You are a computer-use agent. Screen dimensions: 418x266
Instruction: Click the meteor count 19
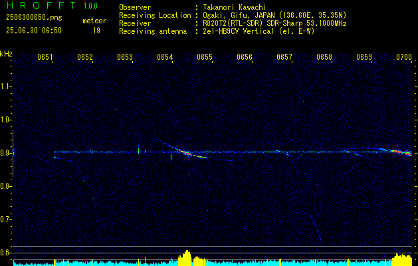(x=96, y=31)
